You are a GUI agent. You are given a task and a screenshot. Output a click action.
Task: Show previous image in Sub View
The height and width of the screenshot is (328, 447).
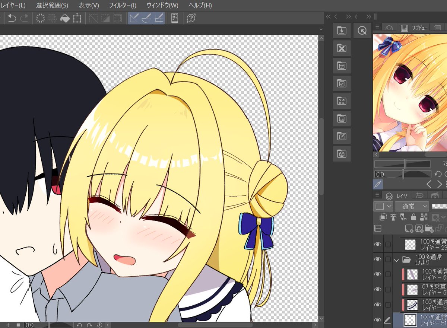pos(429,184)
